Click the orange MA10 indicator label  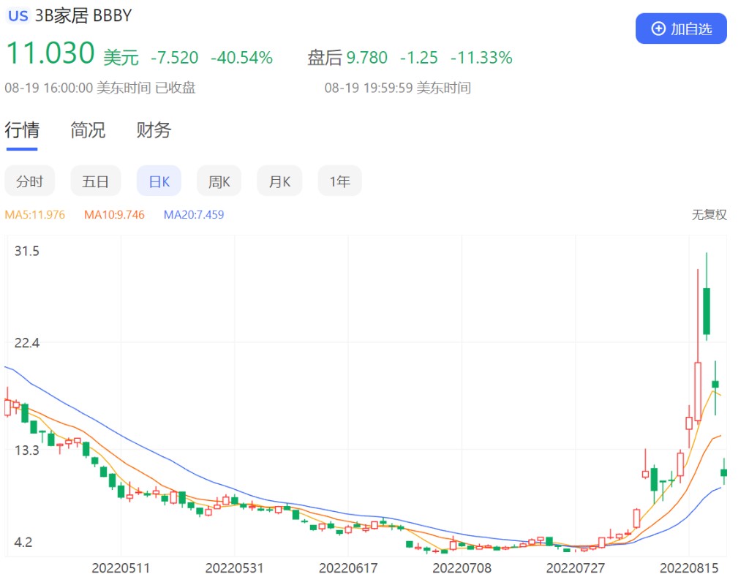[114, 215]
